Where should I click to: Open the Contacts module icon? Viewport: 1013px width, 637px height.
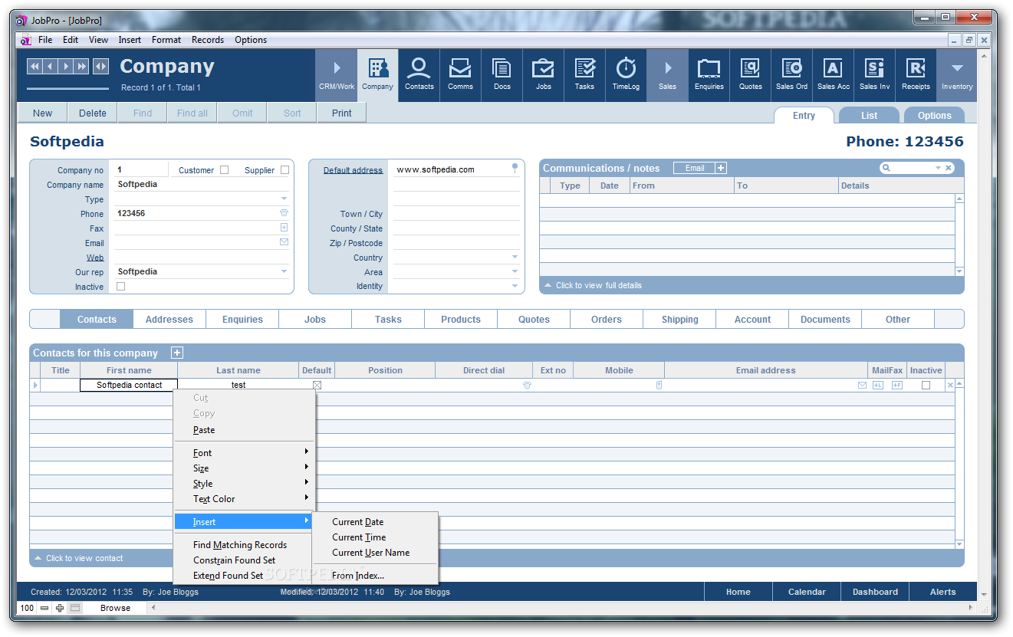[419, 75]
